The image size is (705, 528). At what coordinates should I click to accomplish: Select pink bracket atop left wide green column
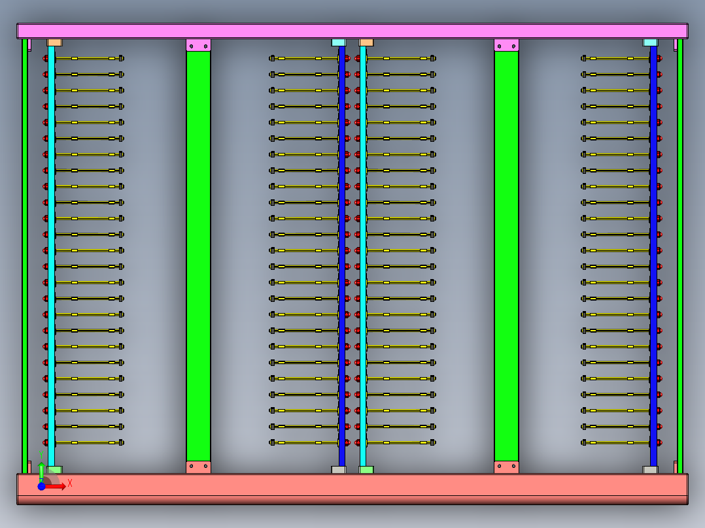[x=198, y=45]
